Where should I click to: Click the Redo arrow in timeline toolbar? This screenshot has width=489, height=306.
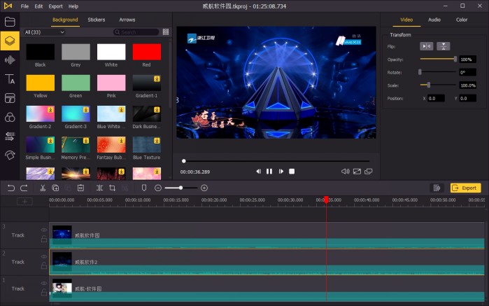click(x=24, y=188)
